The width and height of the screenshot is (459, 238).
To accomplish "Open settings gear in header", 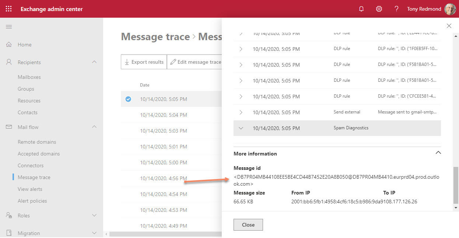I will 379,9.
